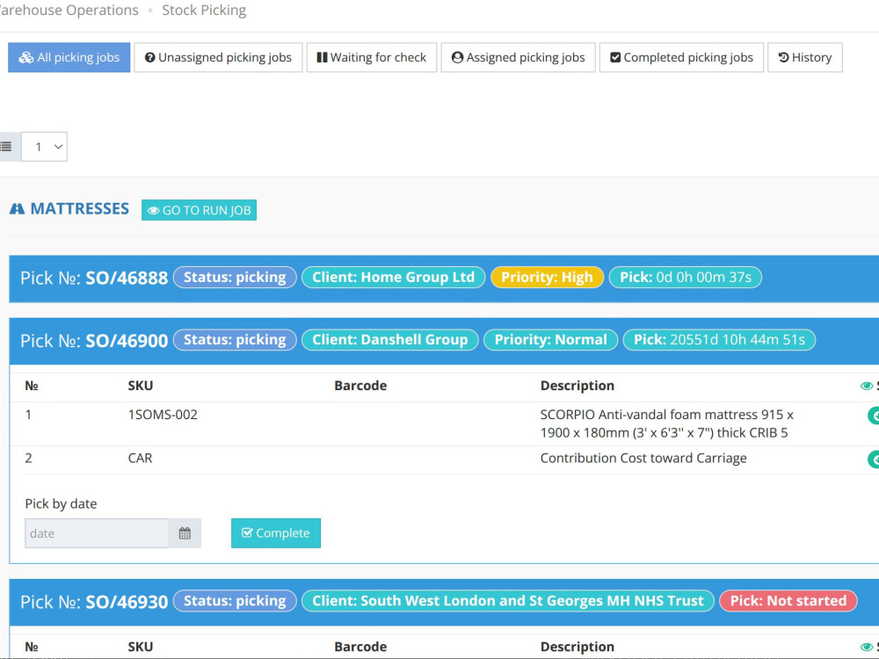Click the SKU column header in SO/46930 table
Viewport: 879px width, 659px height.
click(x=140, y=647)
